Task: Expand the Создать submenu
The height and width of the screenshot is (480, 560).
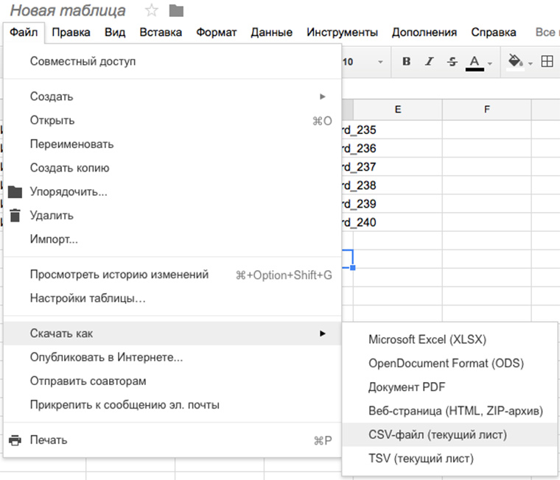Action: pos(323,96)
